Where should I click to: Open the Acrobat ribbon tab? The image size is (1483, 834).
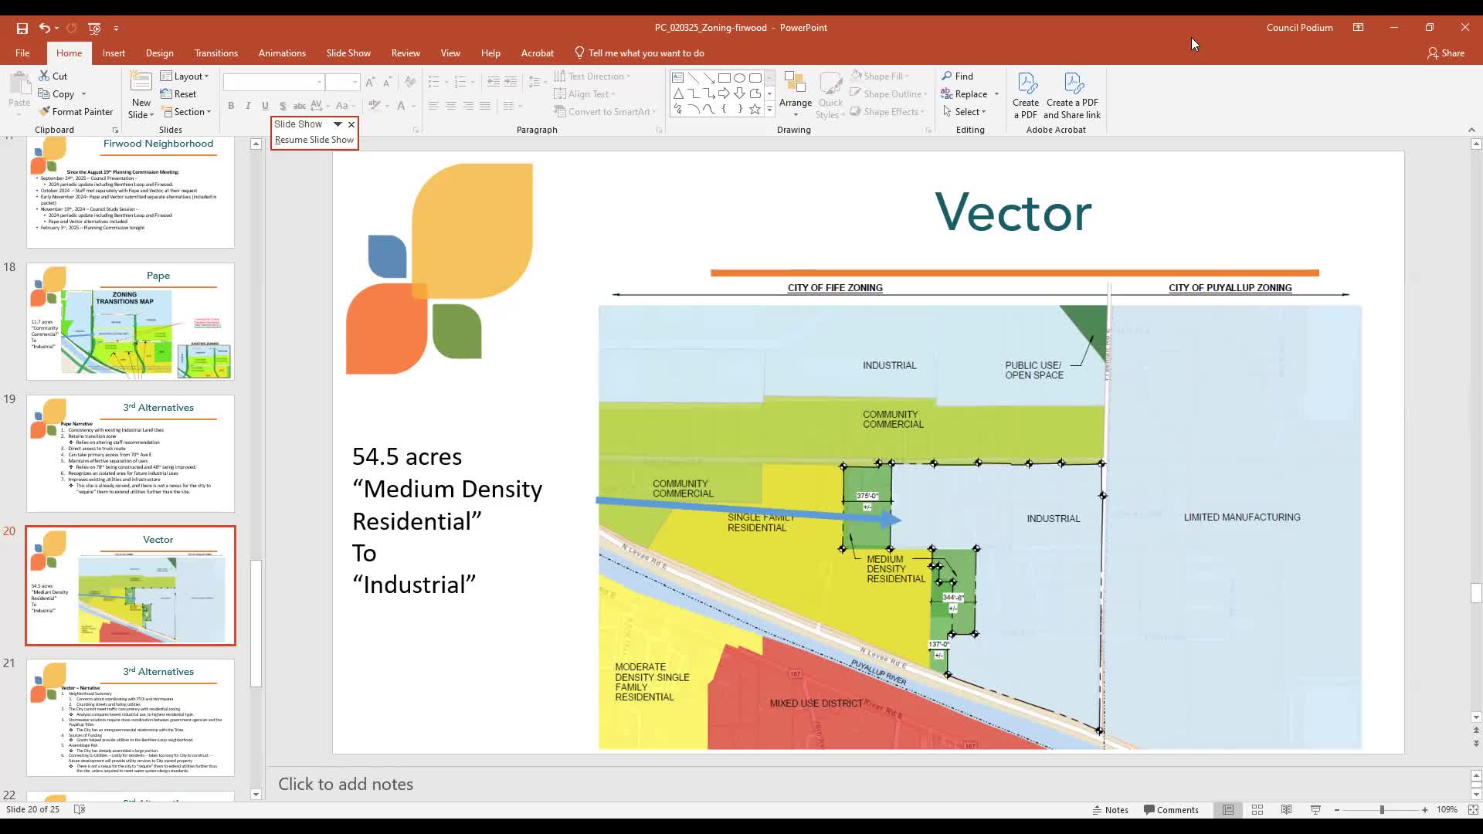[x=537, y=53]
